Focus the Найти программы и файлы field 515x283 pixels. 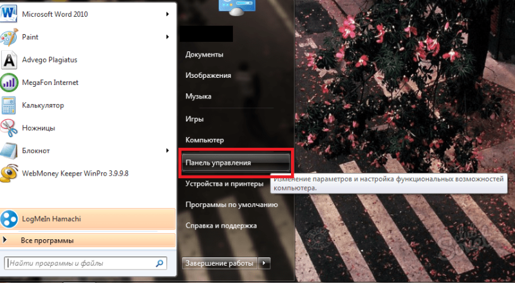[86, 263]
